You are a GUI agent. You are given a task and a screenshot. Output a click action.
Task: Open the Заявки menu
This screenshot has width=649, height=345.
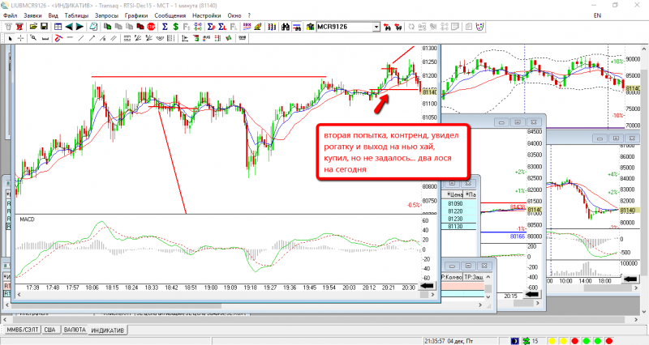[32, 15]
